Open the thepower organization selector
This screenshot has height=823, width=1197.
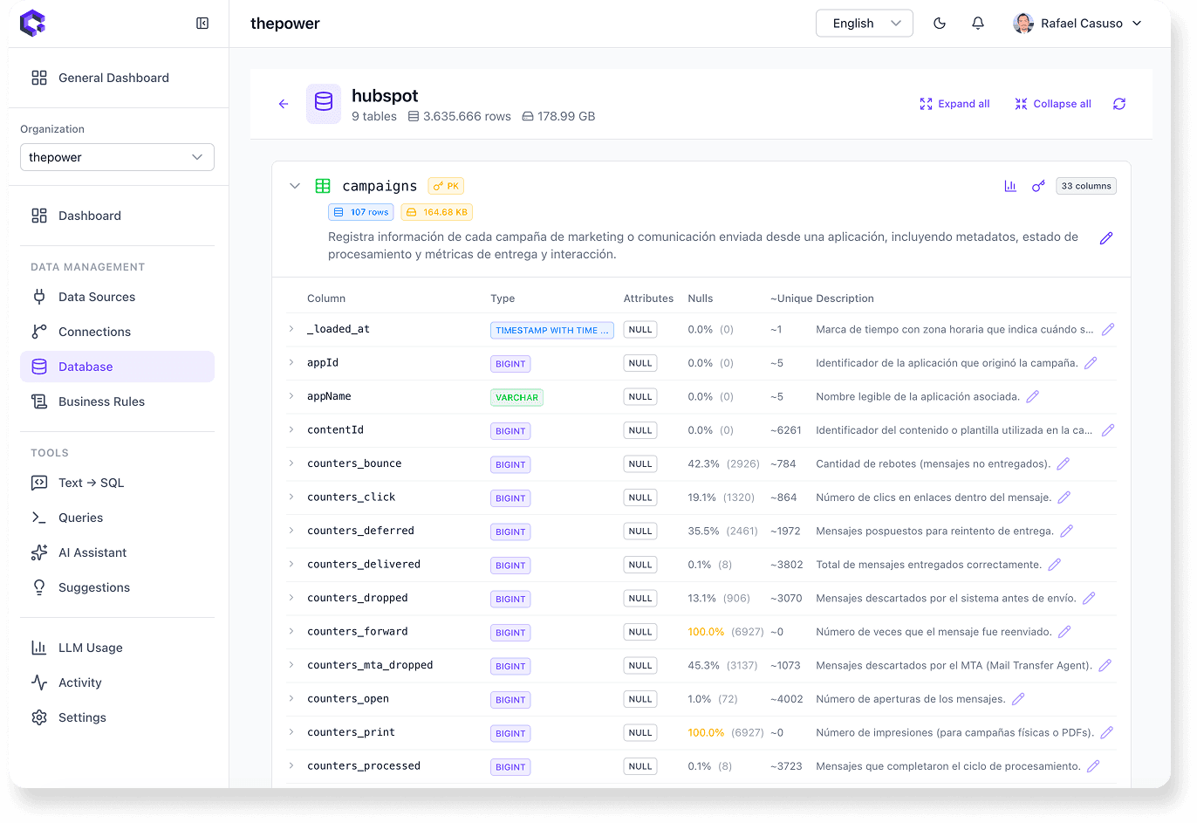coord(117,157)
